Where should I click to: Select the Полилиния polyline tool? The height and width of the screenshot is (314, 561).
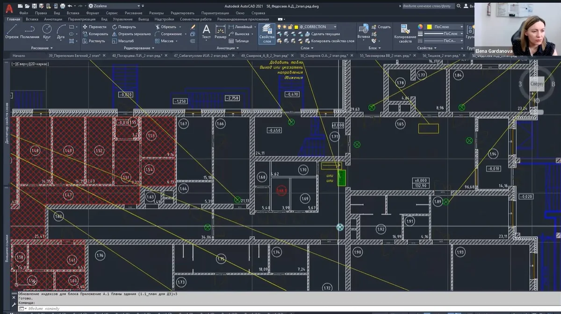[x=30, y=30]
